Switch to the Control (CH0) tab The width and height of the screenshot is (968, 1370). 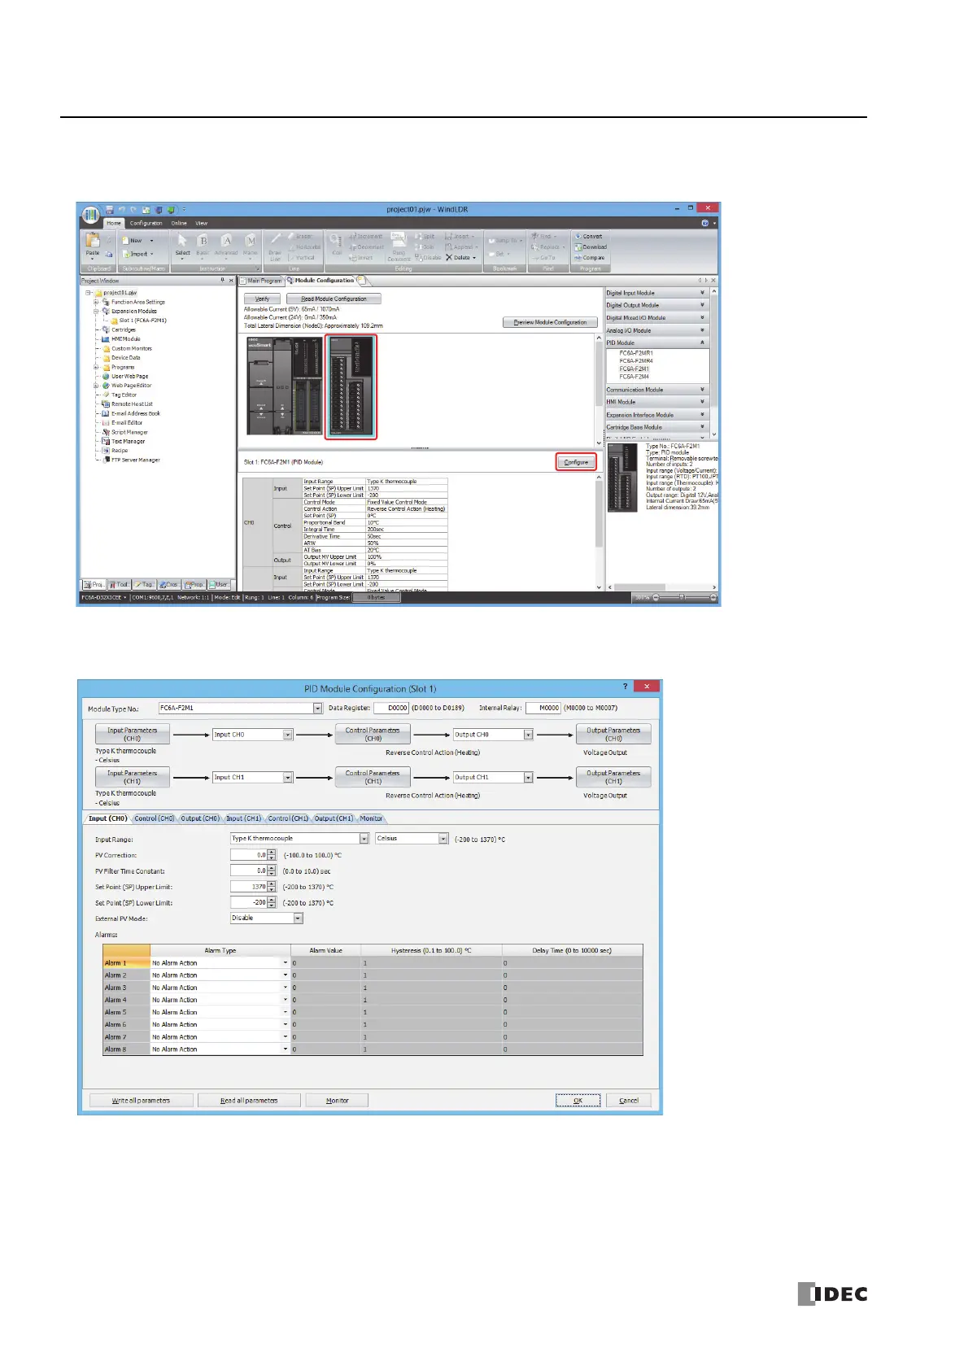[154, 818]
